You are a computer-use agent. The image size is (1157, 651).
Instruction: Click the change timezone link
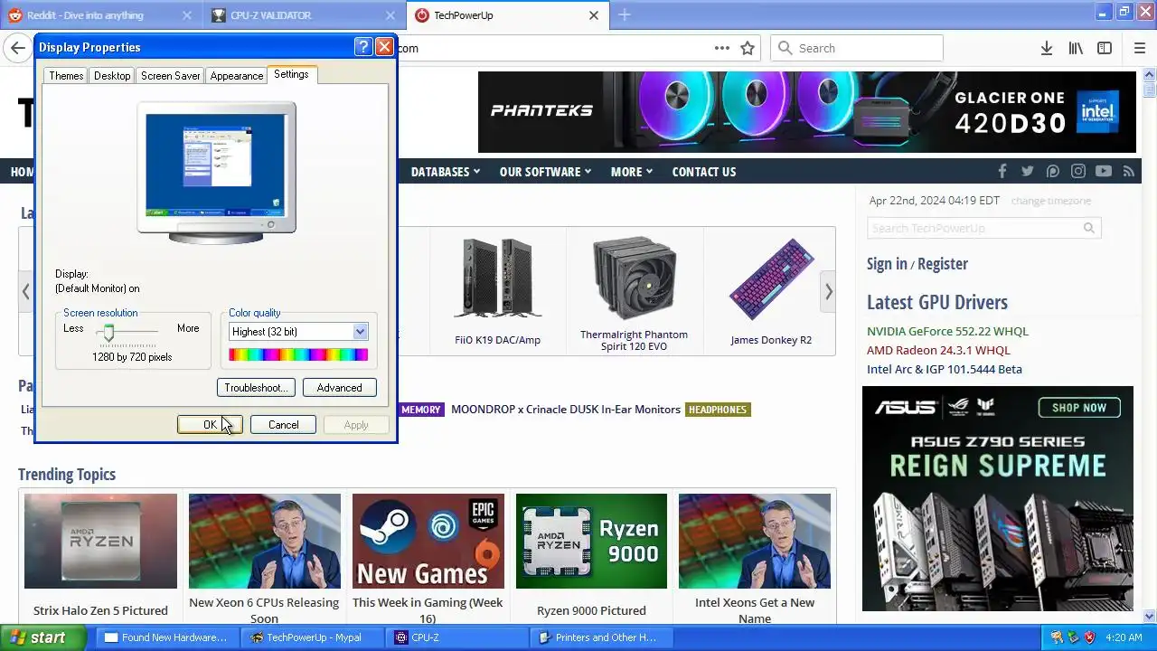point(1051,201)
